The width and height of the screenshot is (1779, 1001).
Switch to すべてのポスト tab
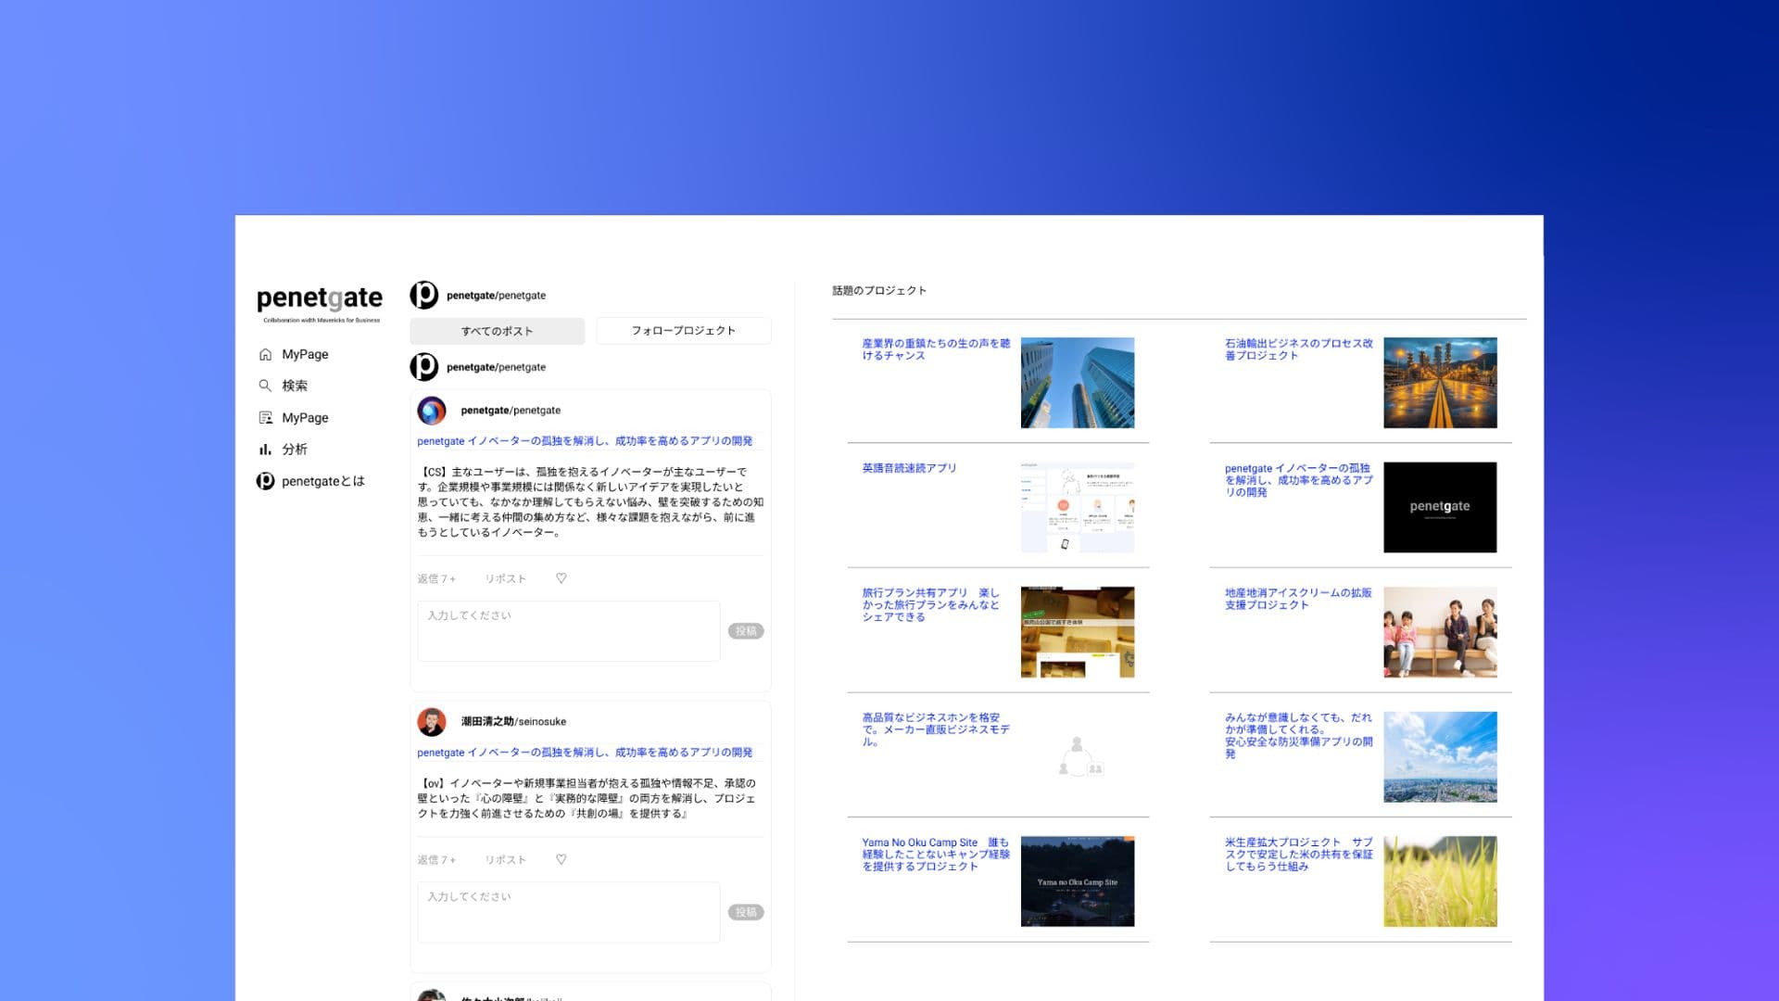tap(497, 331)
